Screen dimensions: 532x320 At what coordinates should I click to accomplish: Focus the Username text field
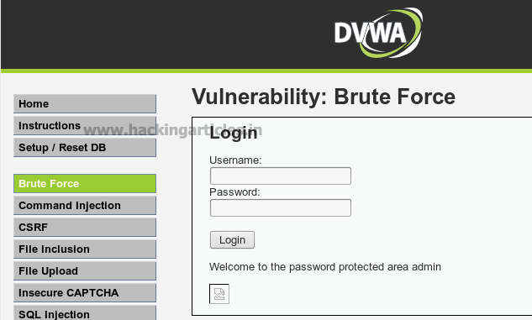click(281, 176)
